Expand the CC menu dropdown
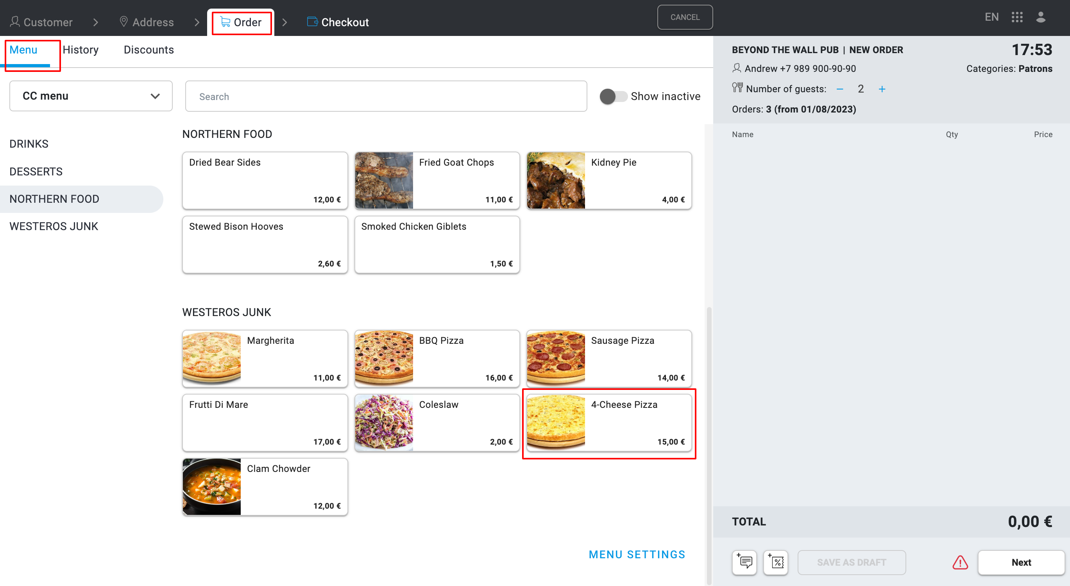This screenshot has height=586, width=1070. pyautogui.click(x=91, y=96)
